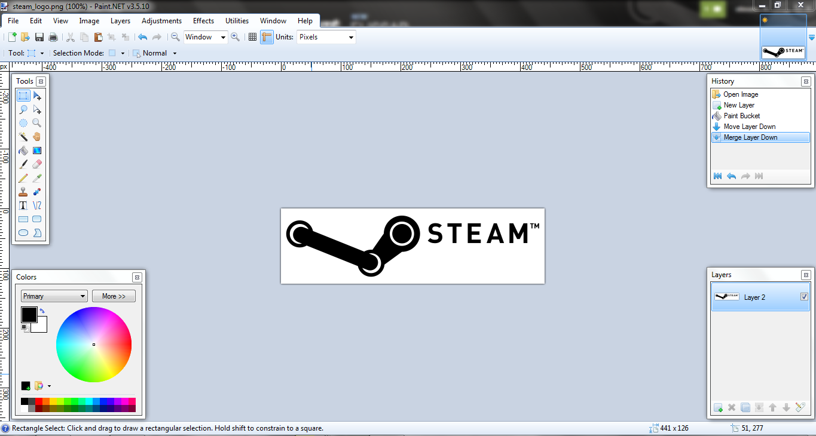This screenshot has width=816, height=436.
Task: Open the File menu
Action: 13,21
